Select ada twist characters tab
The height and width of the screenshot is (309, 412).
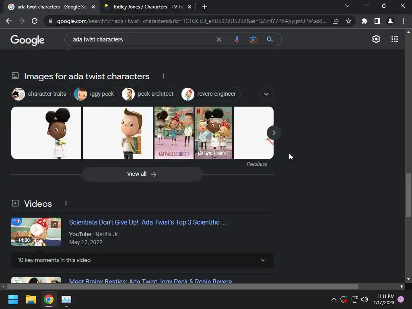(52, 7)
